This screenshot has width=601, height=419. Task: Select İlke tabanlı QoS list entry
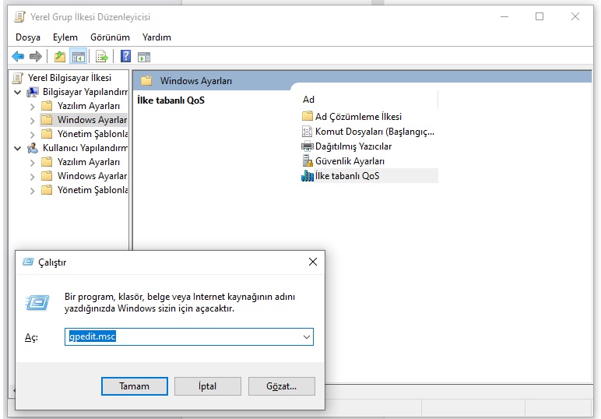[347, 175]
